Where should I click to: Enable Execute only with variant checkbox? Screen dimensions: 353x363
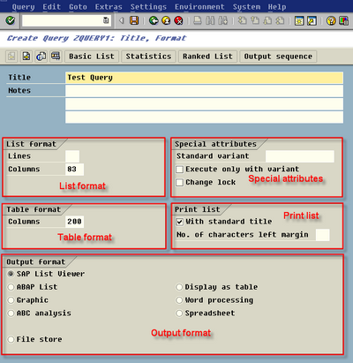179,170
